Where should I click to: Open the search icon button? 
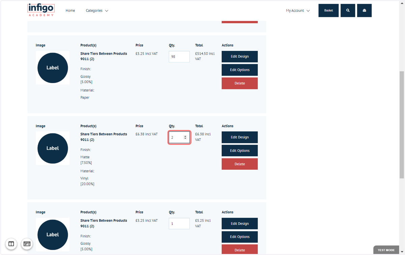click(348, 10)
